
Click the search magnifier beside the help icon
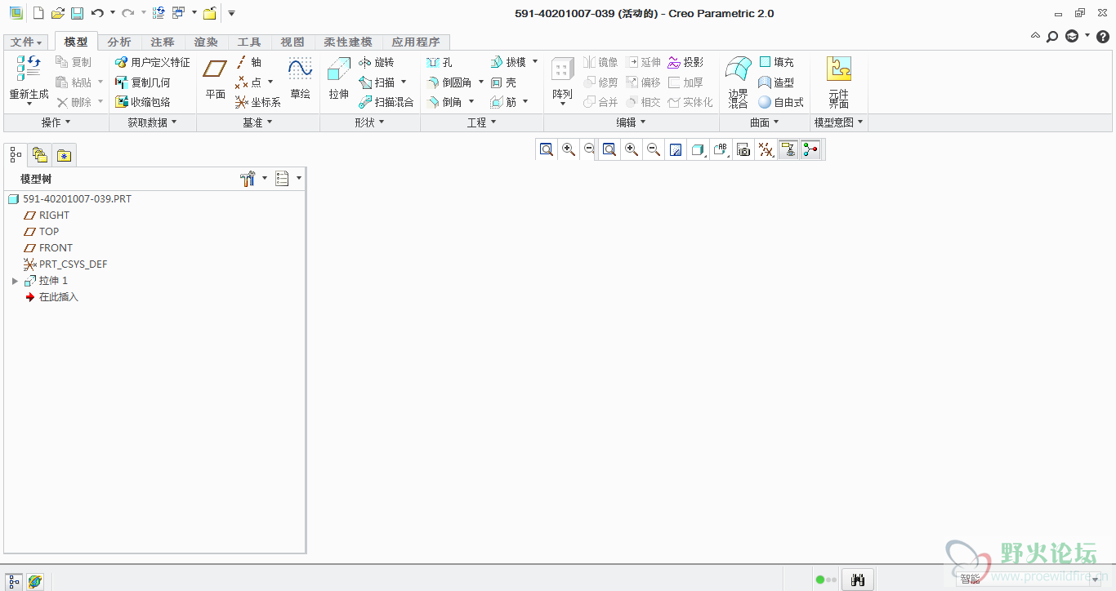point(1052,37)
